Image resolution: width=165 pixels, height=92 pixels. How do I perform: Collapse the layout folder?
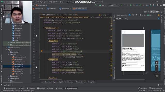8,54
